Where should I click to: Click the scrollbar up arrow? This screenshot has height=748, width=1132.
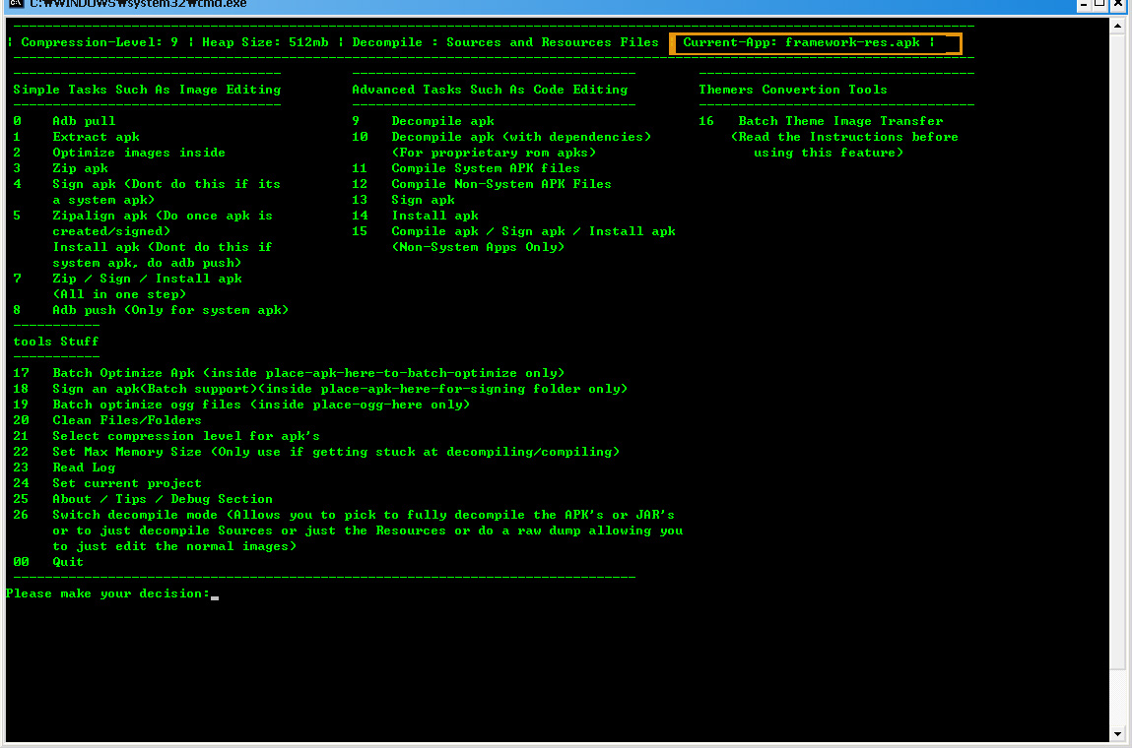[x=1117, y=27]
